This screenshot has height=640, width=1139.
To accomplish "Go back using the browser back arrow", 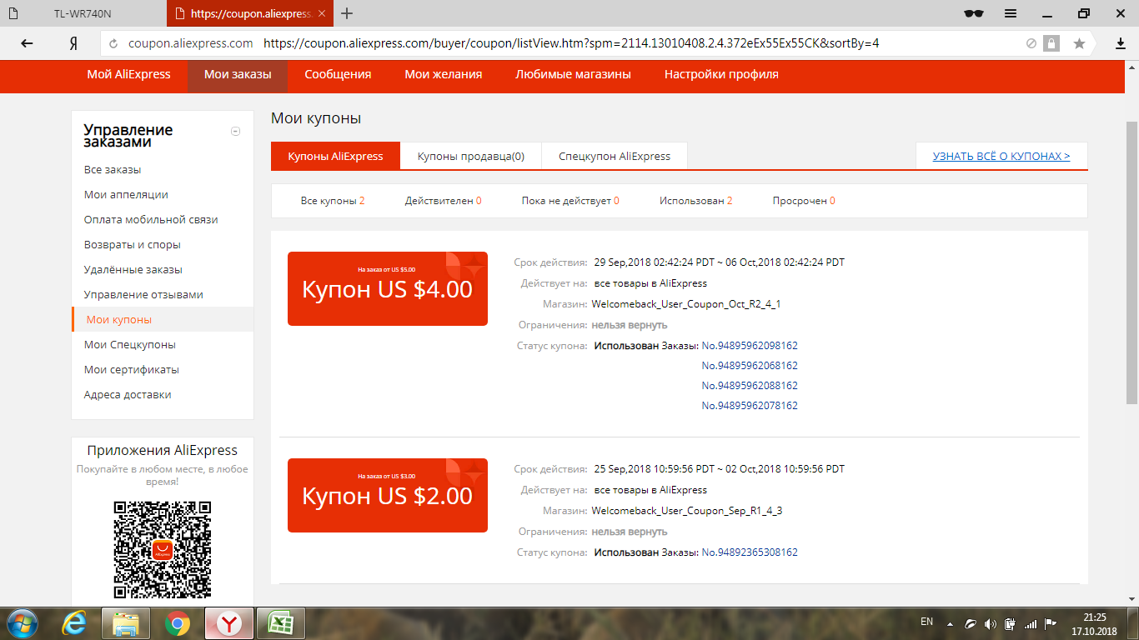I will pos(28,43).
